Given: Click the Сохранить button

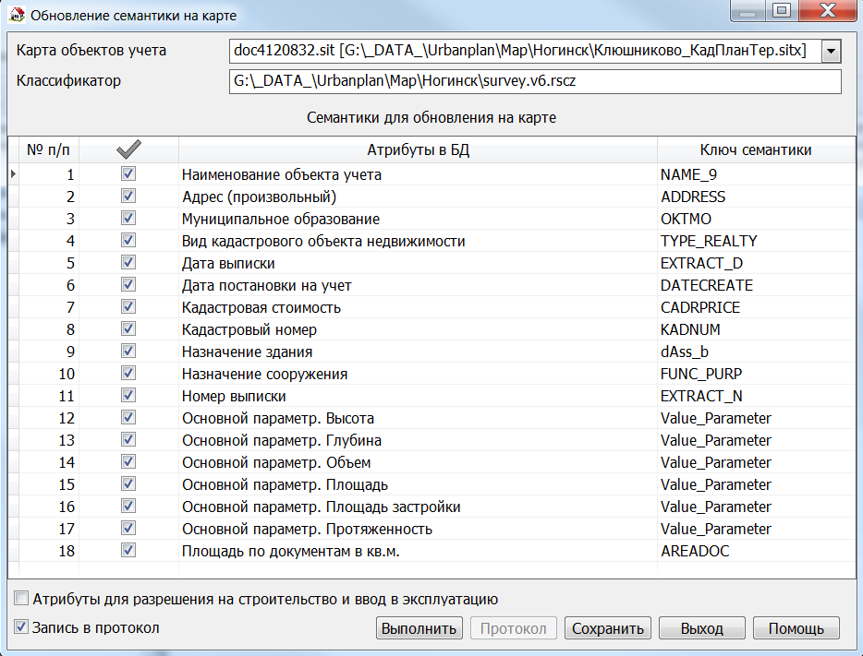Looking at the screenshot, I should click(x=607, y=628).
